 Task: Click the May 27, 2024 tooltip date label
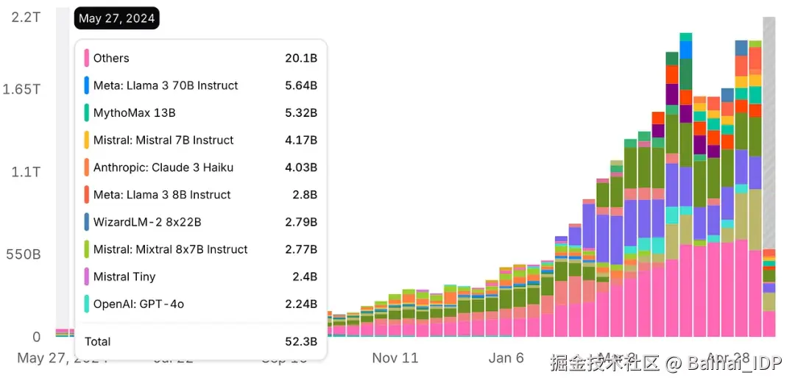116,18
